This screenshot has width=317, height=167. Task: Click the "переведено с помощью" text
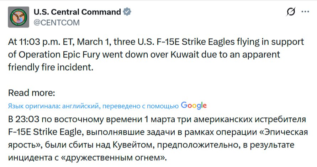coord(141,106)
